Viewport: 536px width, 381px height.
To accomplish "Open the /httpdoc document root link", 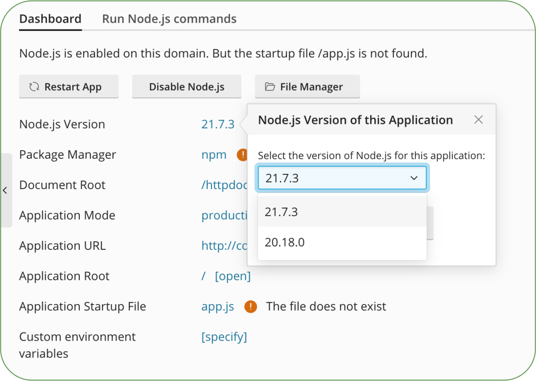I will (224, 185).
